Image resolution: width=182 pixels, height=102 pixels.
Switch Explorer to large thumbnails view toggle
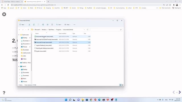click(x=123, y=85)
